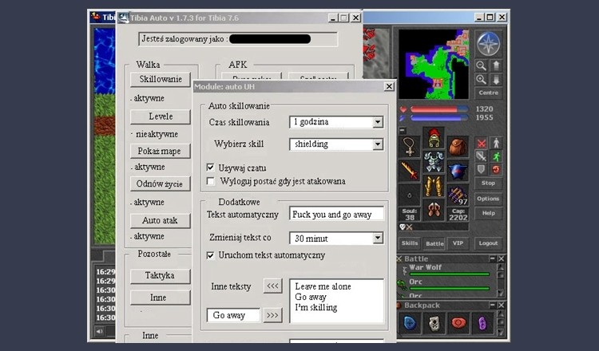Image resolution: width=599 pixels, height=351 pixels.
Task: Minimize the Backpack panel
Action: 493,306
